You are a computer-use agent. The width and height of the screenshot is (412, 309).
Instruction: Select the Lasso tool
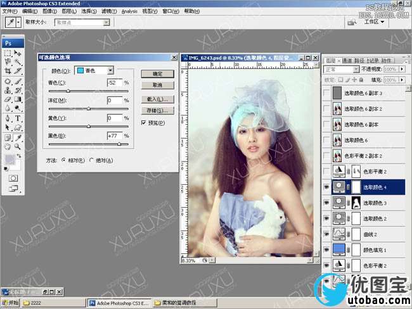point(8,62)
